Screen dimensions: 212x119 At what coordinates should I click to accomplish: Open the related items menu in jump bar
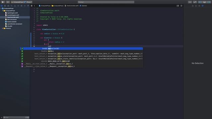[31, 6]
